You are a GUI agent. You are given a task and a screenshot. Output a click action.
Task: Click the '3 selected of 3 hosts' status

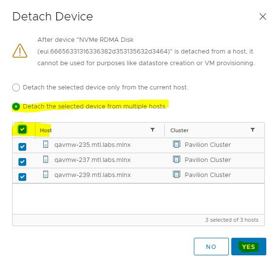(232, 220)
